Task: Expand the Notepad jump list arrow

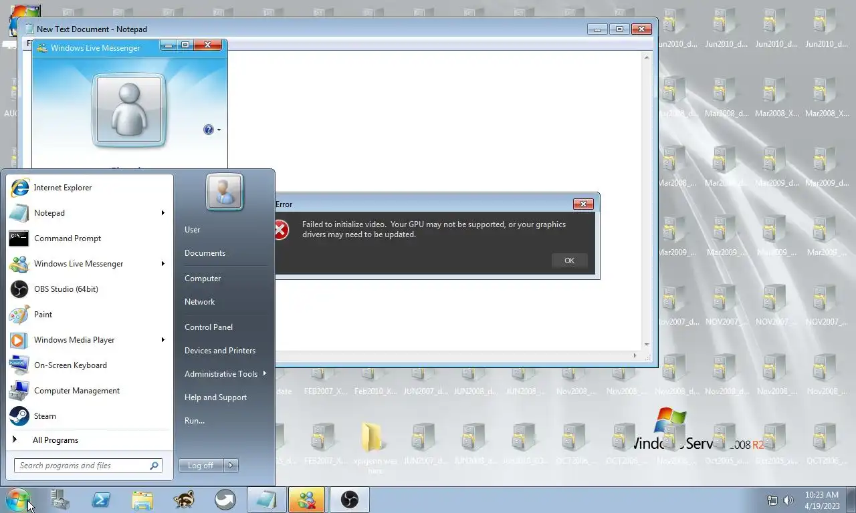Action: [x=163, y=213]
